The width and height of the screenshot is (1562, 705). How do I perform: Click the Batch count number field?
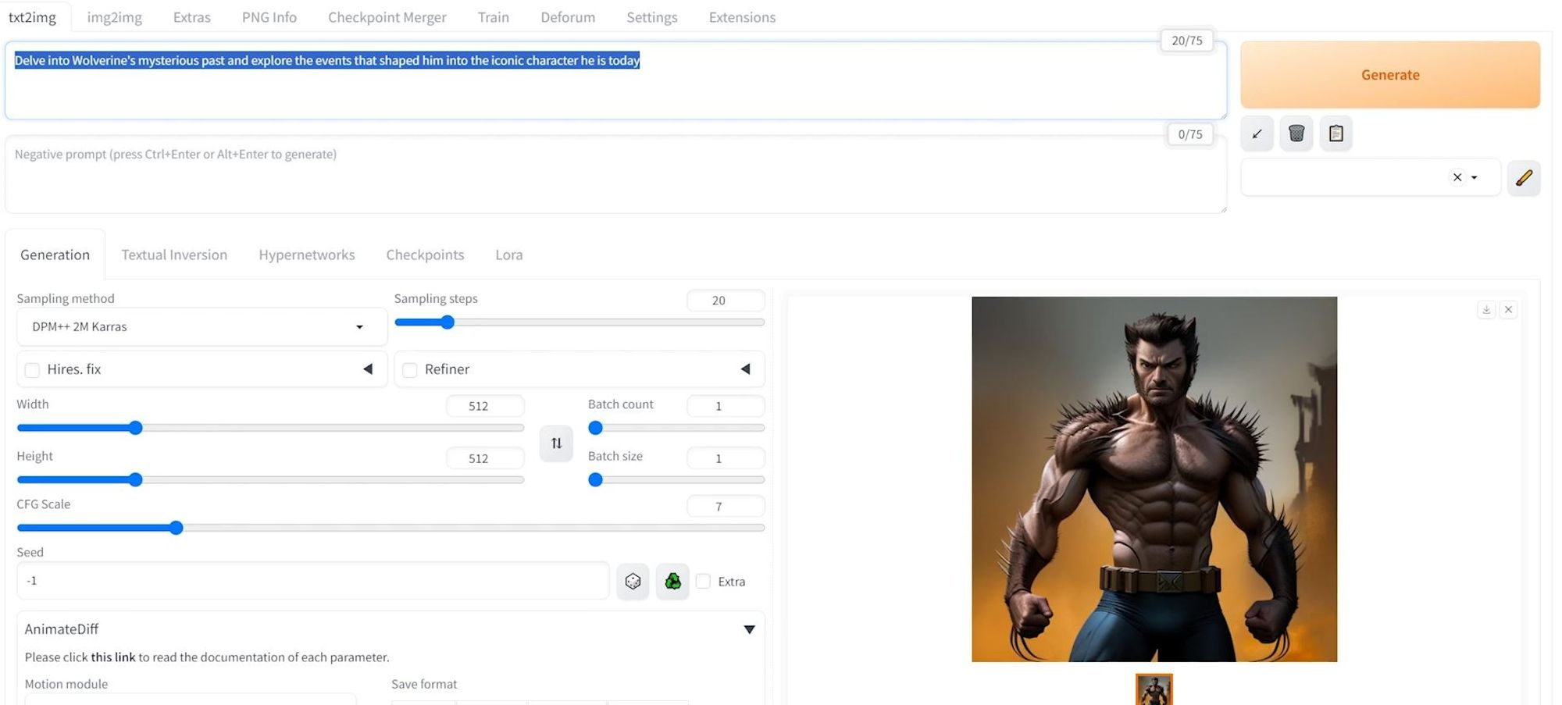click(726, 406)
